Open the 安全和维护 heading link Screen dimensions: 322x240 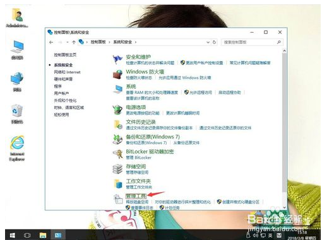(x=138, y=57)
